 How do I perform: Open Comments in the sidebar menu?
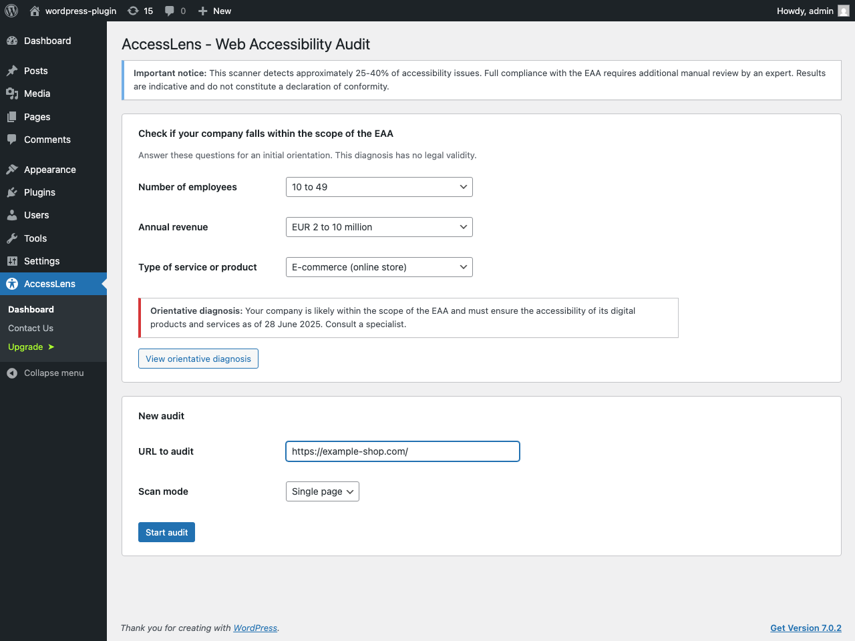coord(53,140)
